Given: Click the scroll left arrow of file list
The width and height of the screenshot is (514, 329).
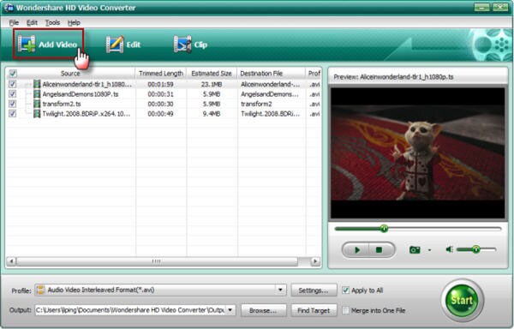Looking at the screenshot, I should pos(11,261).
